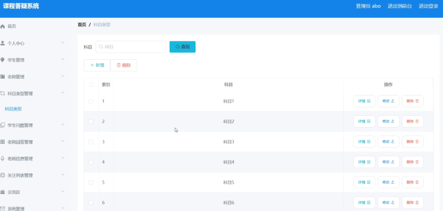Click the 交流区 briefcase icon
The height and width of the screenshot is (211, 443).
[3, 192]
